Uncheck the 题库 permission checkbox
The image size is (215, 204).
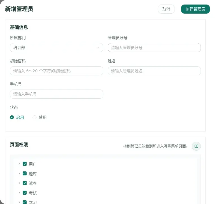pos(25,173)
